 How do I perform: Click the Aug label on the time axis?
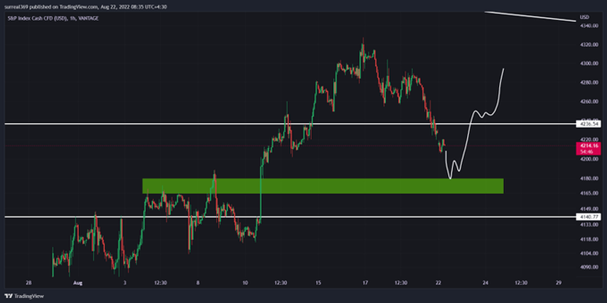pyautogui.click(x=76, y=283)
